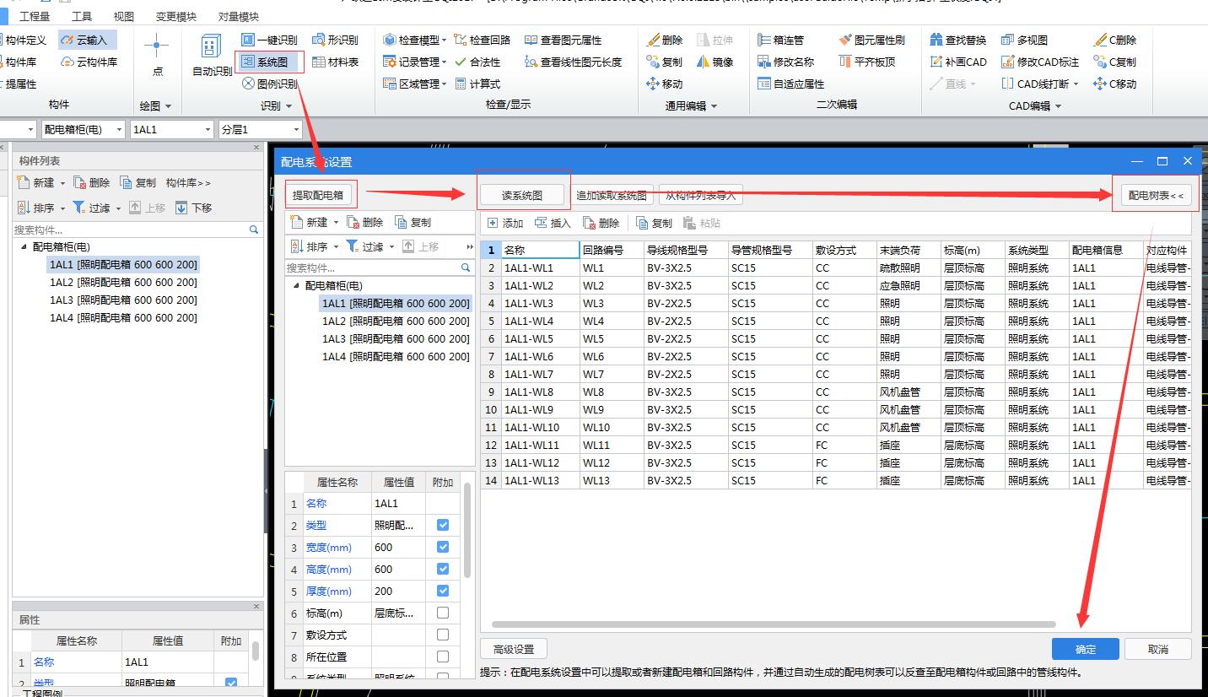1208x697 pixels.
Task: Switch to the 变更模块 ribbon tab
Action: coord(176,16)
